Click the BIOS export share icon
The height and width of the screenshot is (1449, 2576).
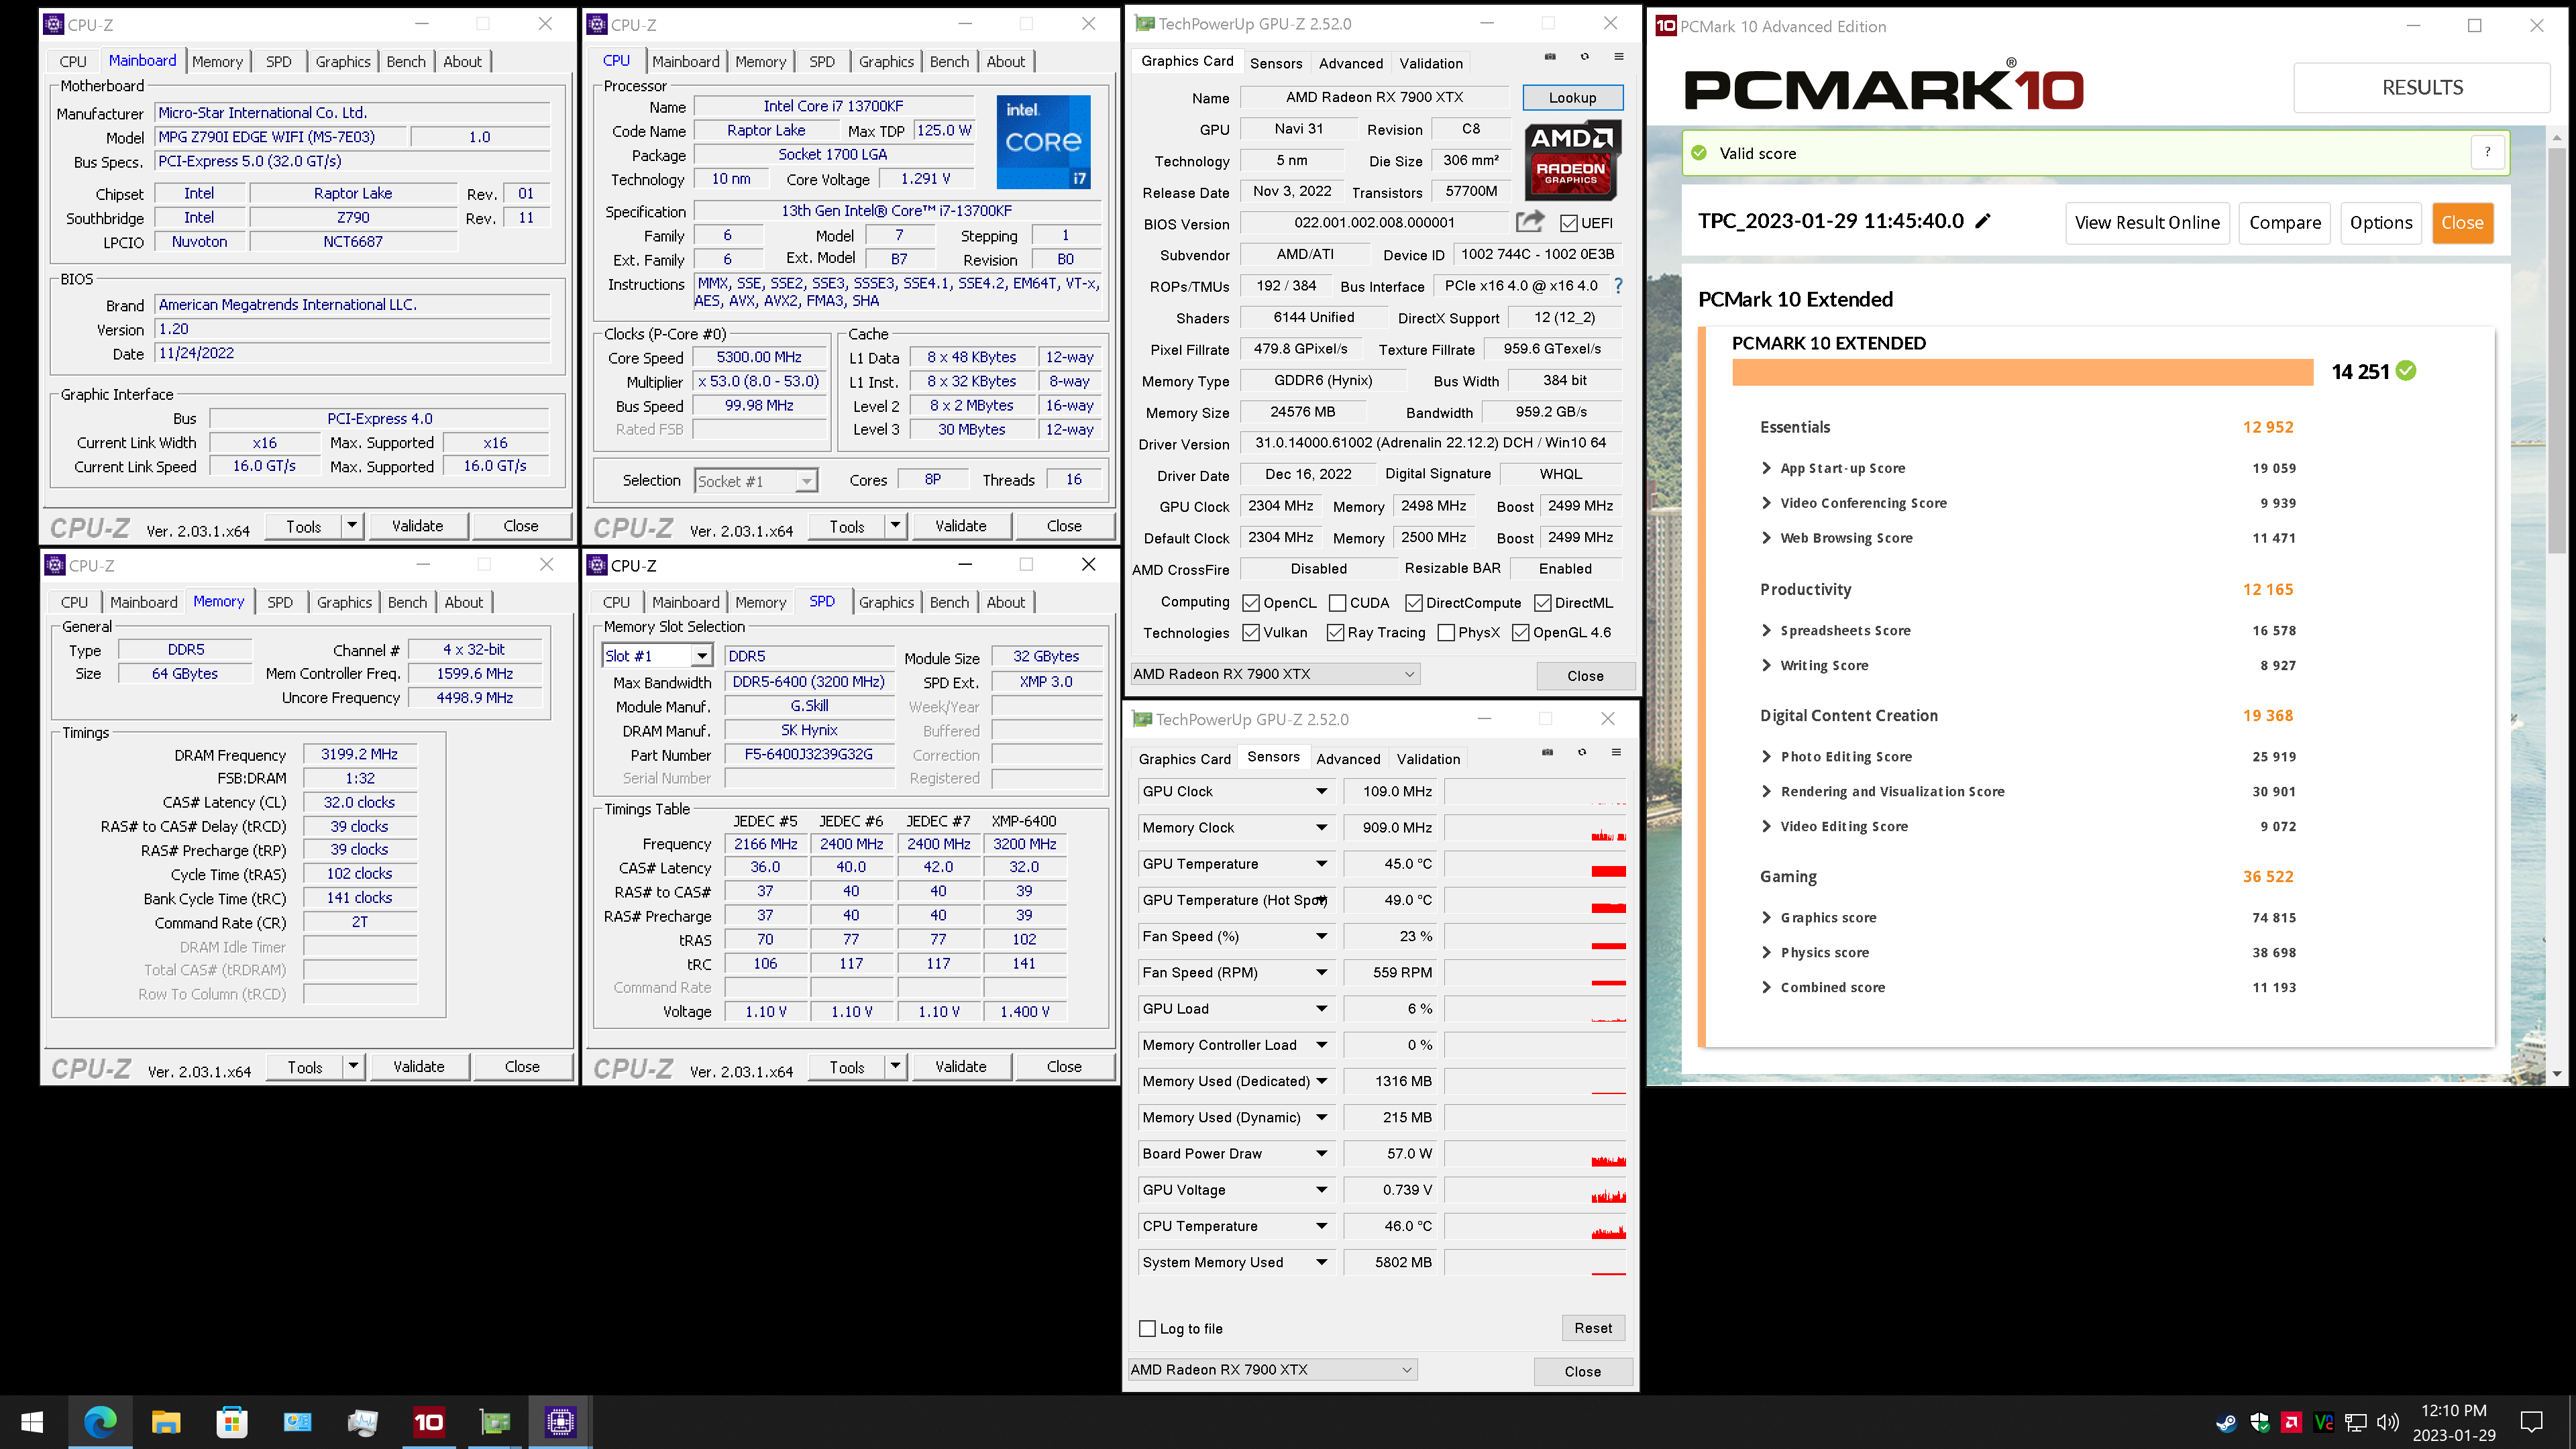[x=1530, y=221]
